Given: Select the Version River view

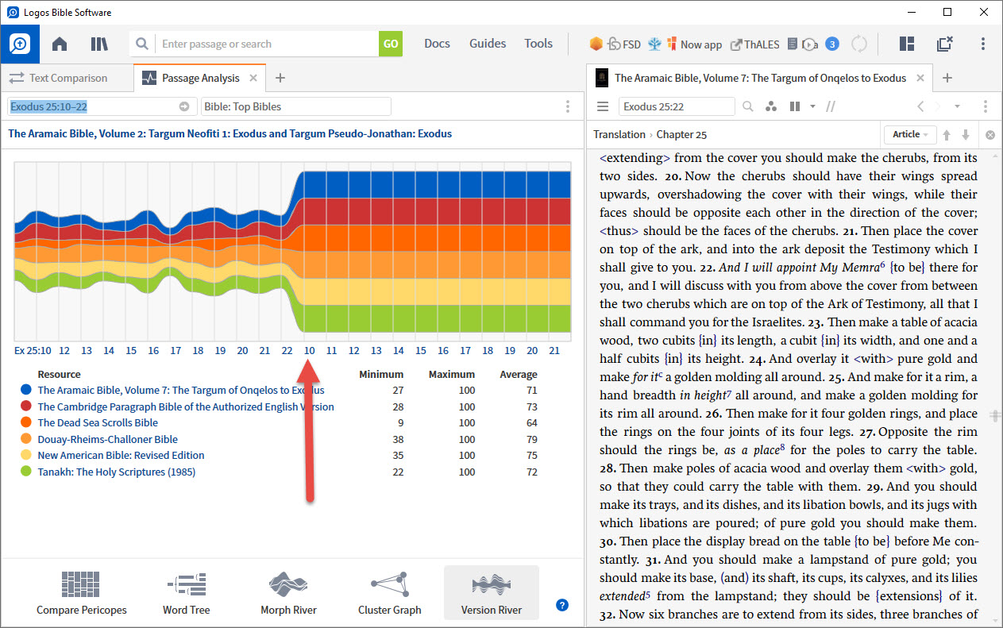Looking at the screenshot, I should pyautogui.click(x=492, y=592).
